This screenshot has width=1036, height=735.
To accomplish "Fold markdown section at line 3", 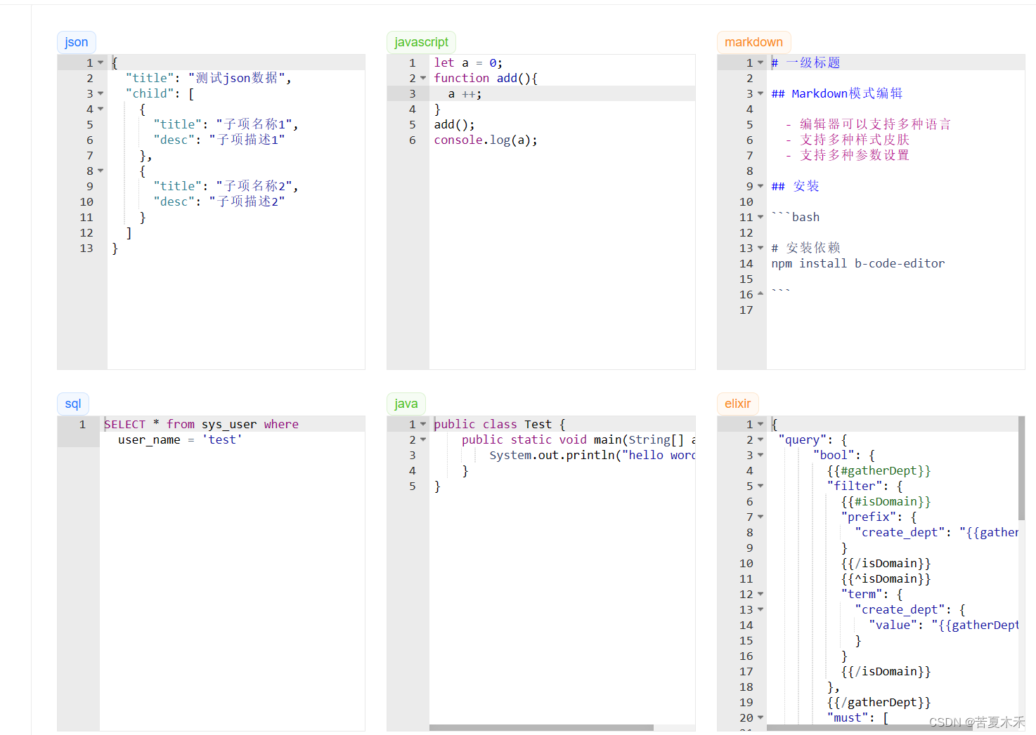I will [760, 93].
